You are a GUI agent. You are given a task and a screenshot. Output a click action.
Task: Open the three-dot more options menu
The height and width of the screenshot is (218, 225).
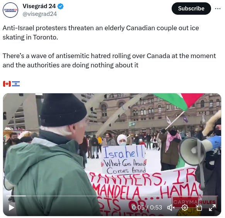pyautogui.click(x=218, y=9)
